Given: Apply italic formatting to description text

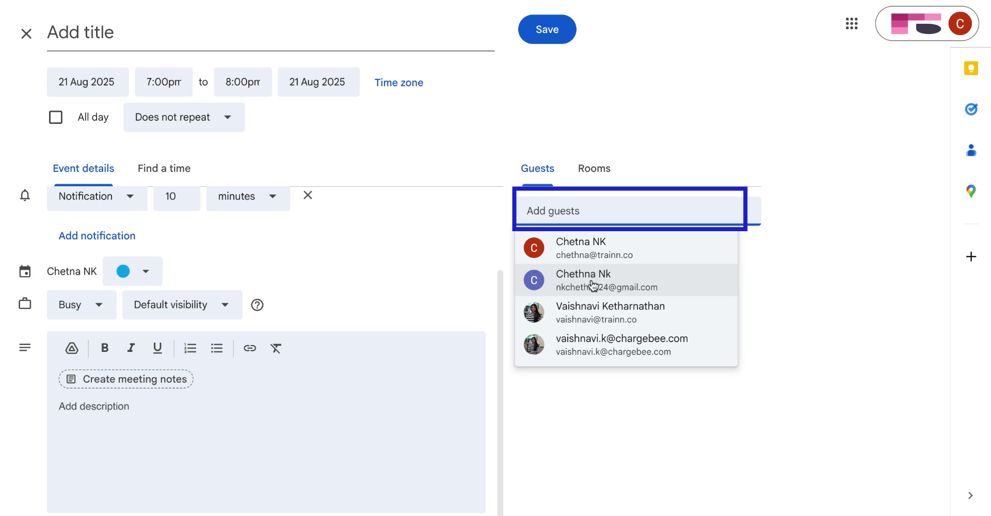Looking at the screenshot, I should coord(131,348).
